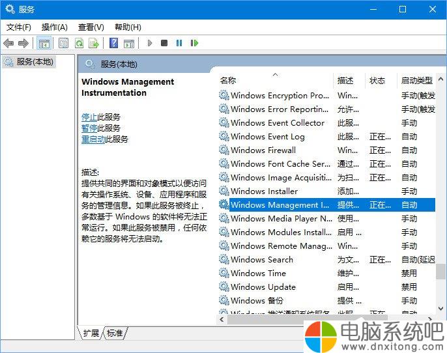The image size is (447, 353).
Task: Click the gear icon of Windows Installer
Action: pos(223,191)
